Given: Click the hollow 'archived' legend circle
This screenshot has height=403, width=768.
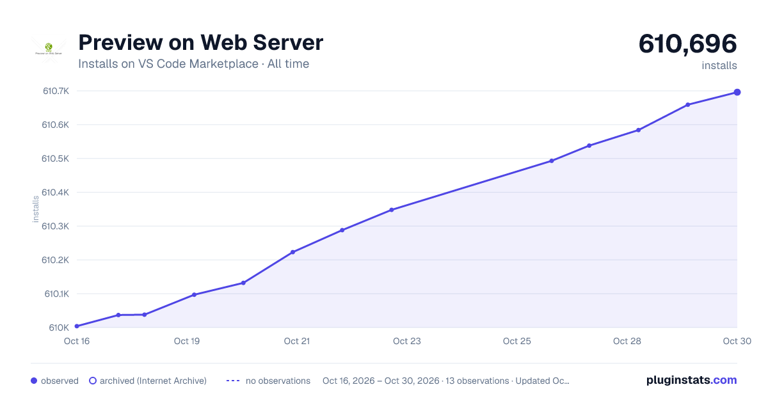Looking at the screenshot, I should click(93, 381).
